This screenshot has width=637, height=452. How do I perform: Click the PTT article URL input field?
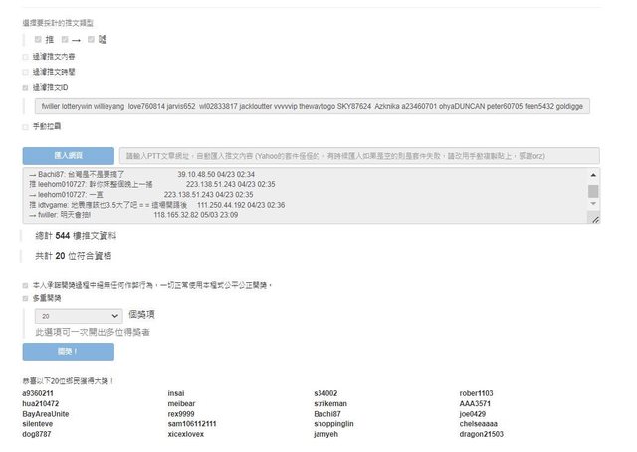(x=359, y=156)
